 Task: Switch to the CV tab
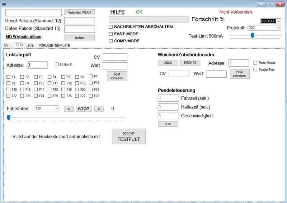[x=6, y=45]
